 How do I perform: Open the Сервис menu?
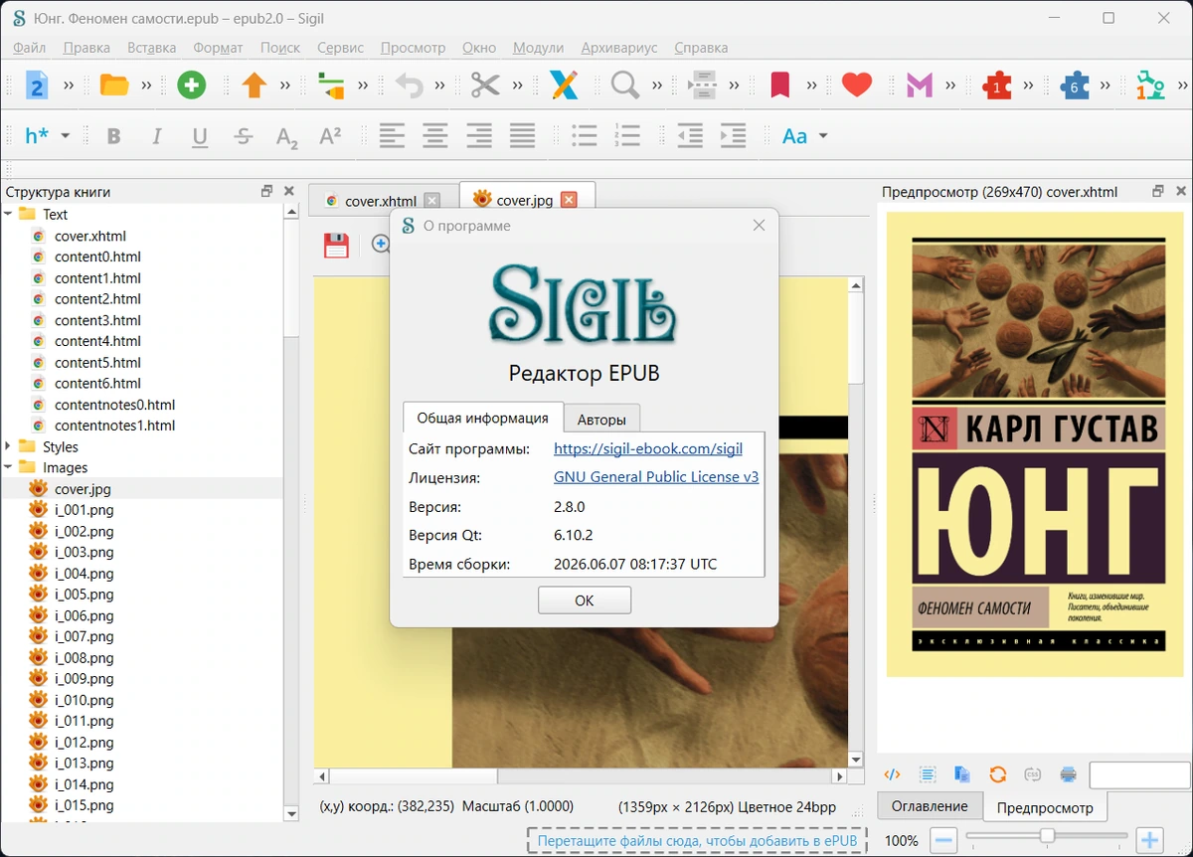(x=340, y=47)
